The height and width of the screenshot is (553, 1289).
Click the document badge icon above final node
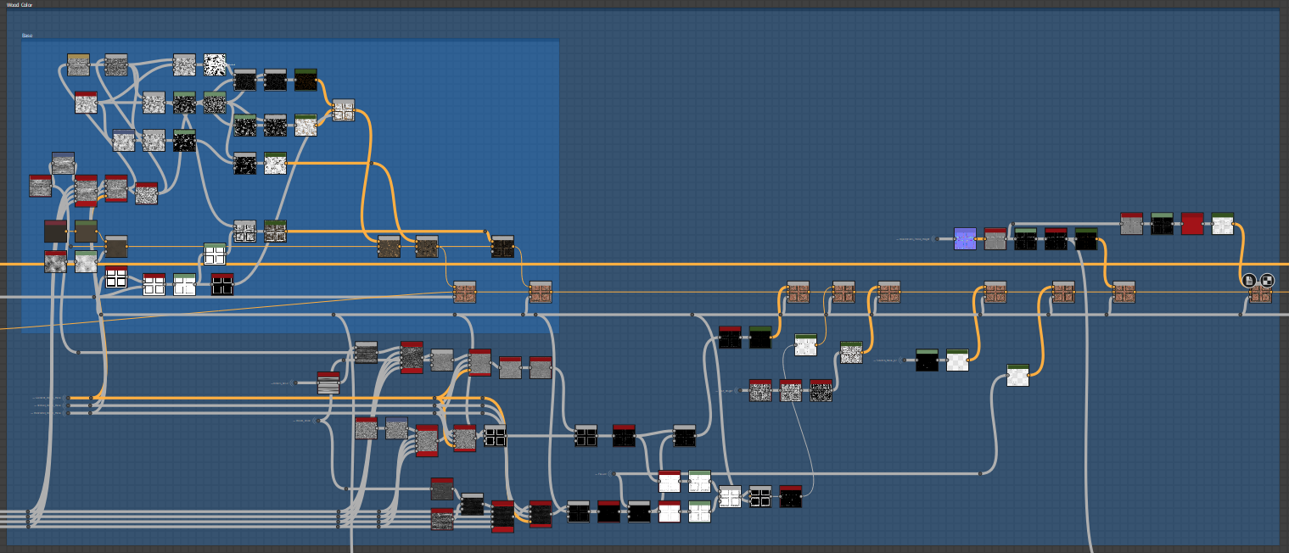point(1248,281)
